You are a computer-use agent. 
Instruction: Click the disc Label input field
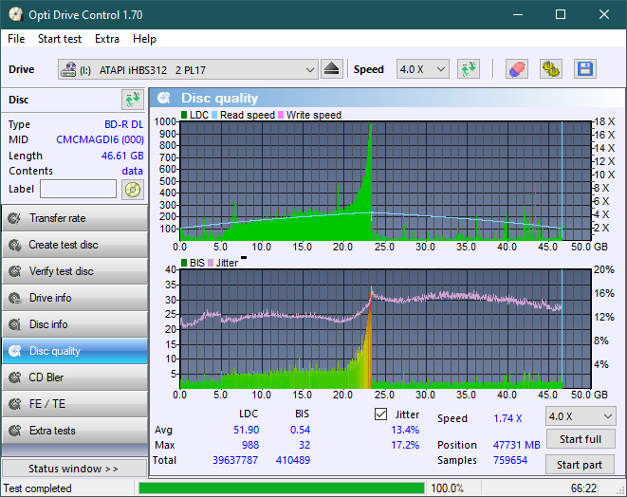(x=78, y=189)
